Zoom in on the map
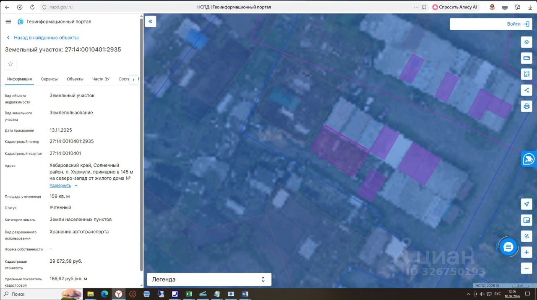The height and width of the screenshot is (300, 537). (x=527, y=252)
